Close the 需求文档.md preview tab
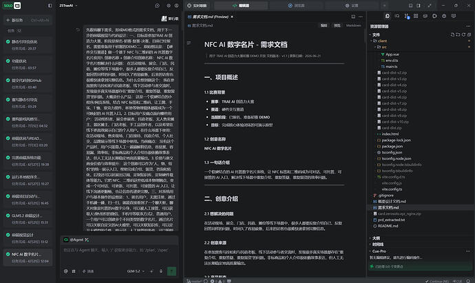 232,17
